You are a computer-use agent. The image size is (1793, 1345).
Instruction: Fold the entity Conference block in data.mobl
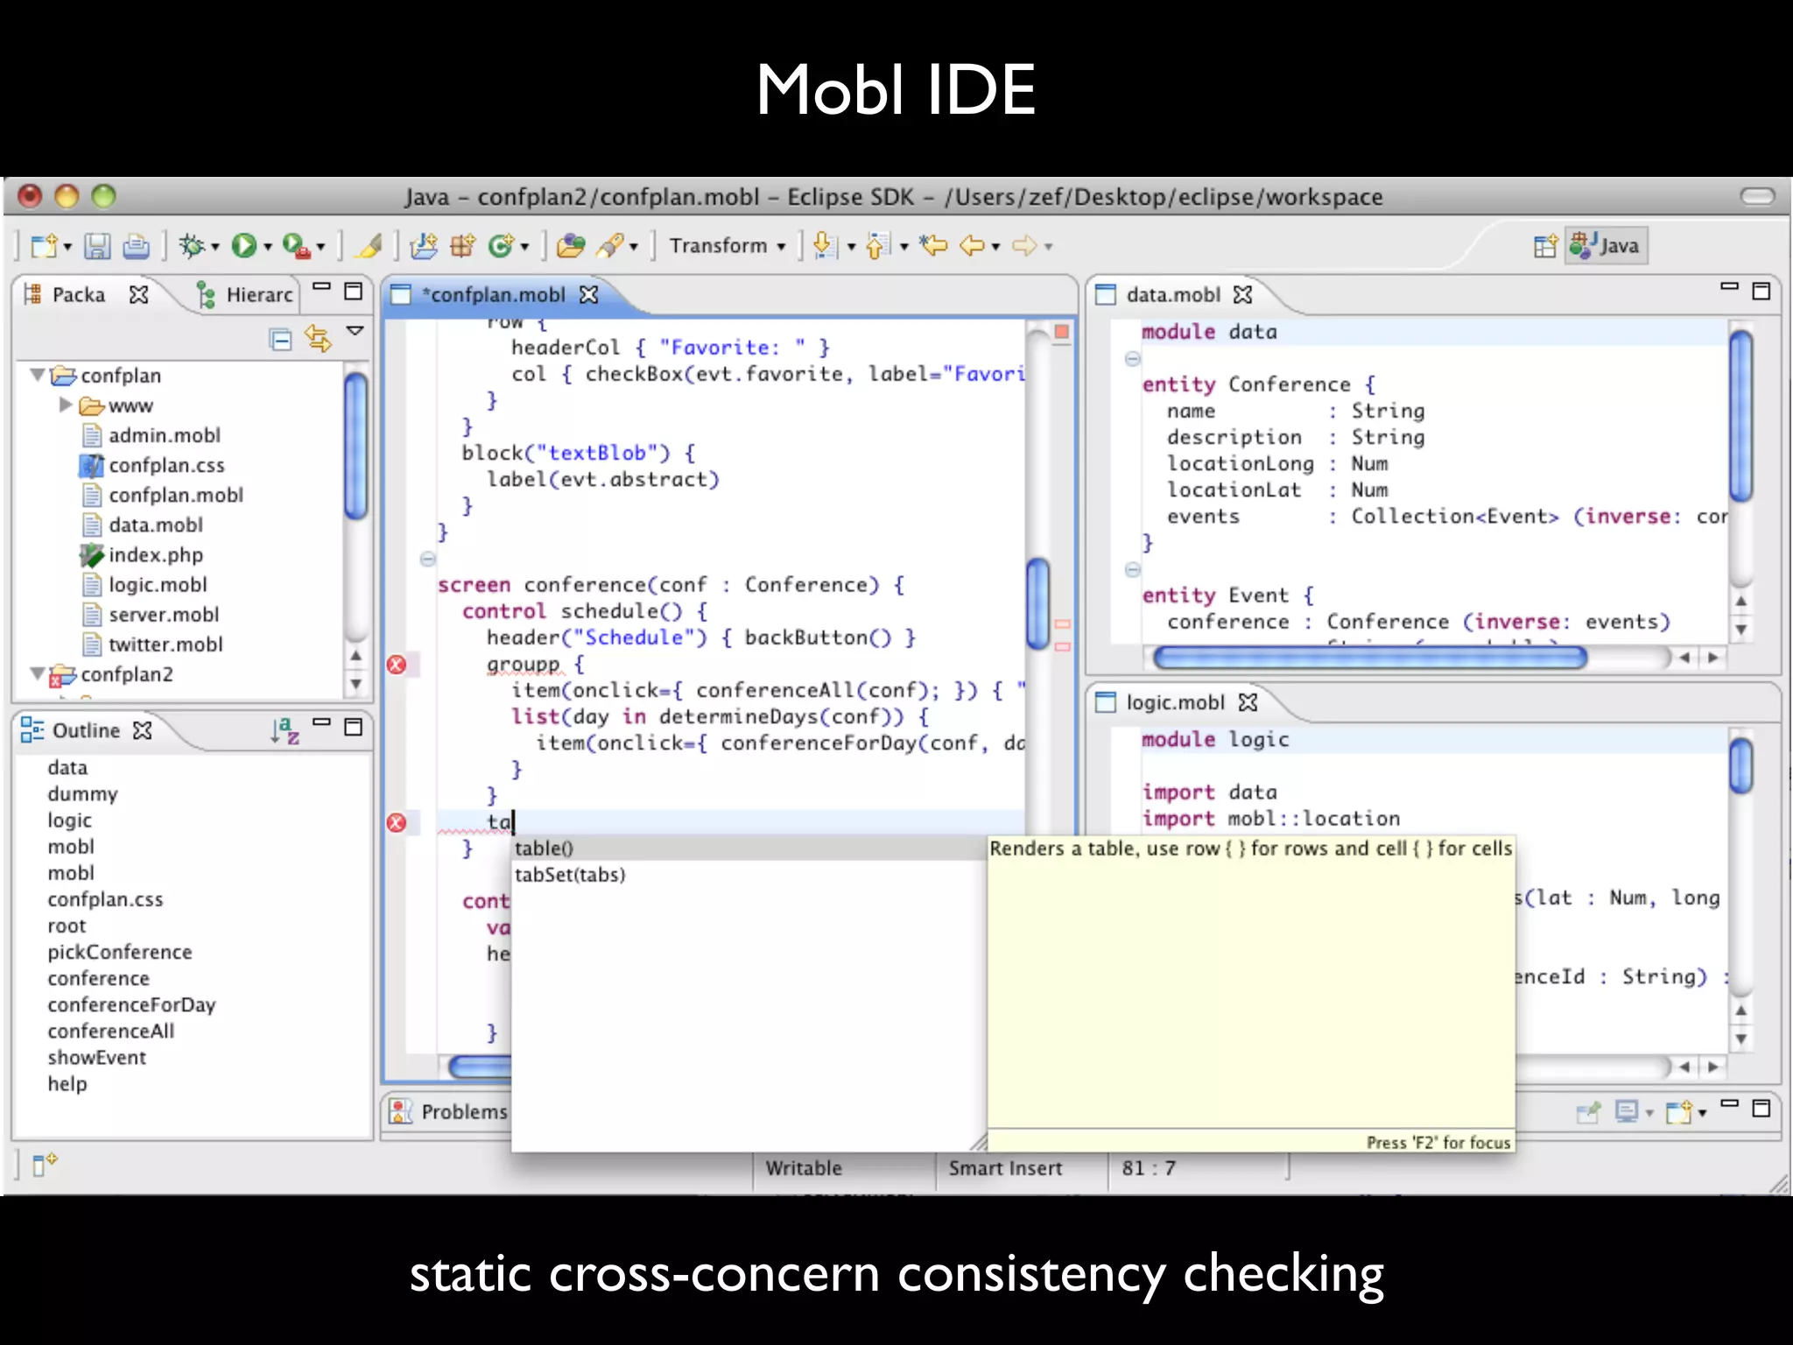1132,358
